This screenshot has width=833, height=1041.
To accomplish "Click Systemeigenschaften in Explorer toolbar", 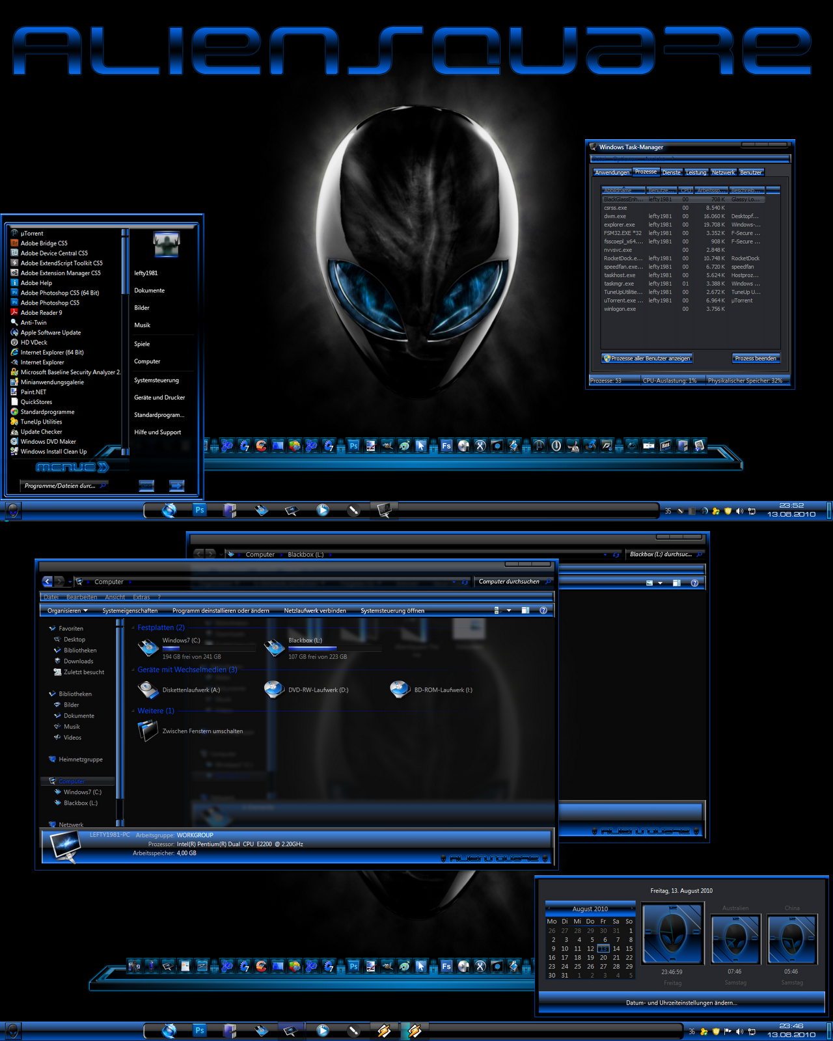I will tap(130, 611).
